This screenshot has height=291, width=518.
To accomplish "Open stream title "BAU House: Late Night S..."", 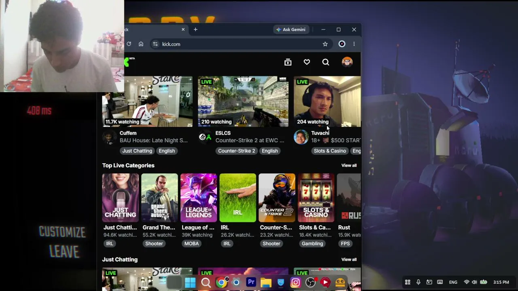I will point(154,140).
